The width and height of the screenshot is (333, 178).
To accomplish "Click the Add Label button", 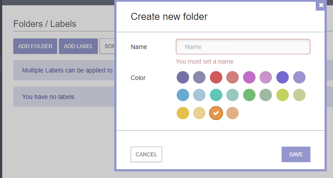I will click(78, 46).
